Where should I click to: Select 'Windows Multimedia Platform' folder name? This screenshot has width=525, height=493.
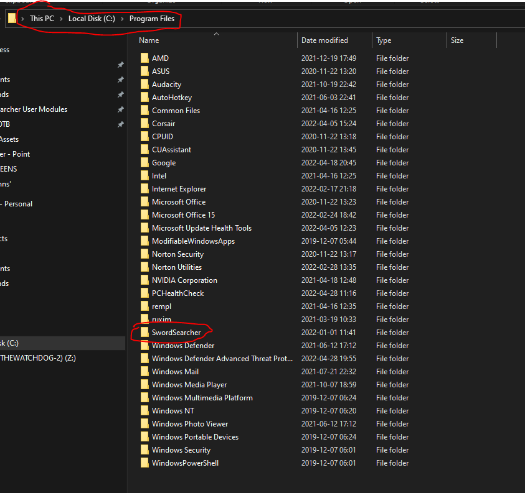point(202,397)
